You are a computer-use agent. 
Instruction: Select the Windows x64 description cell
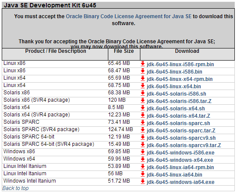[x=19, y=159]
